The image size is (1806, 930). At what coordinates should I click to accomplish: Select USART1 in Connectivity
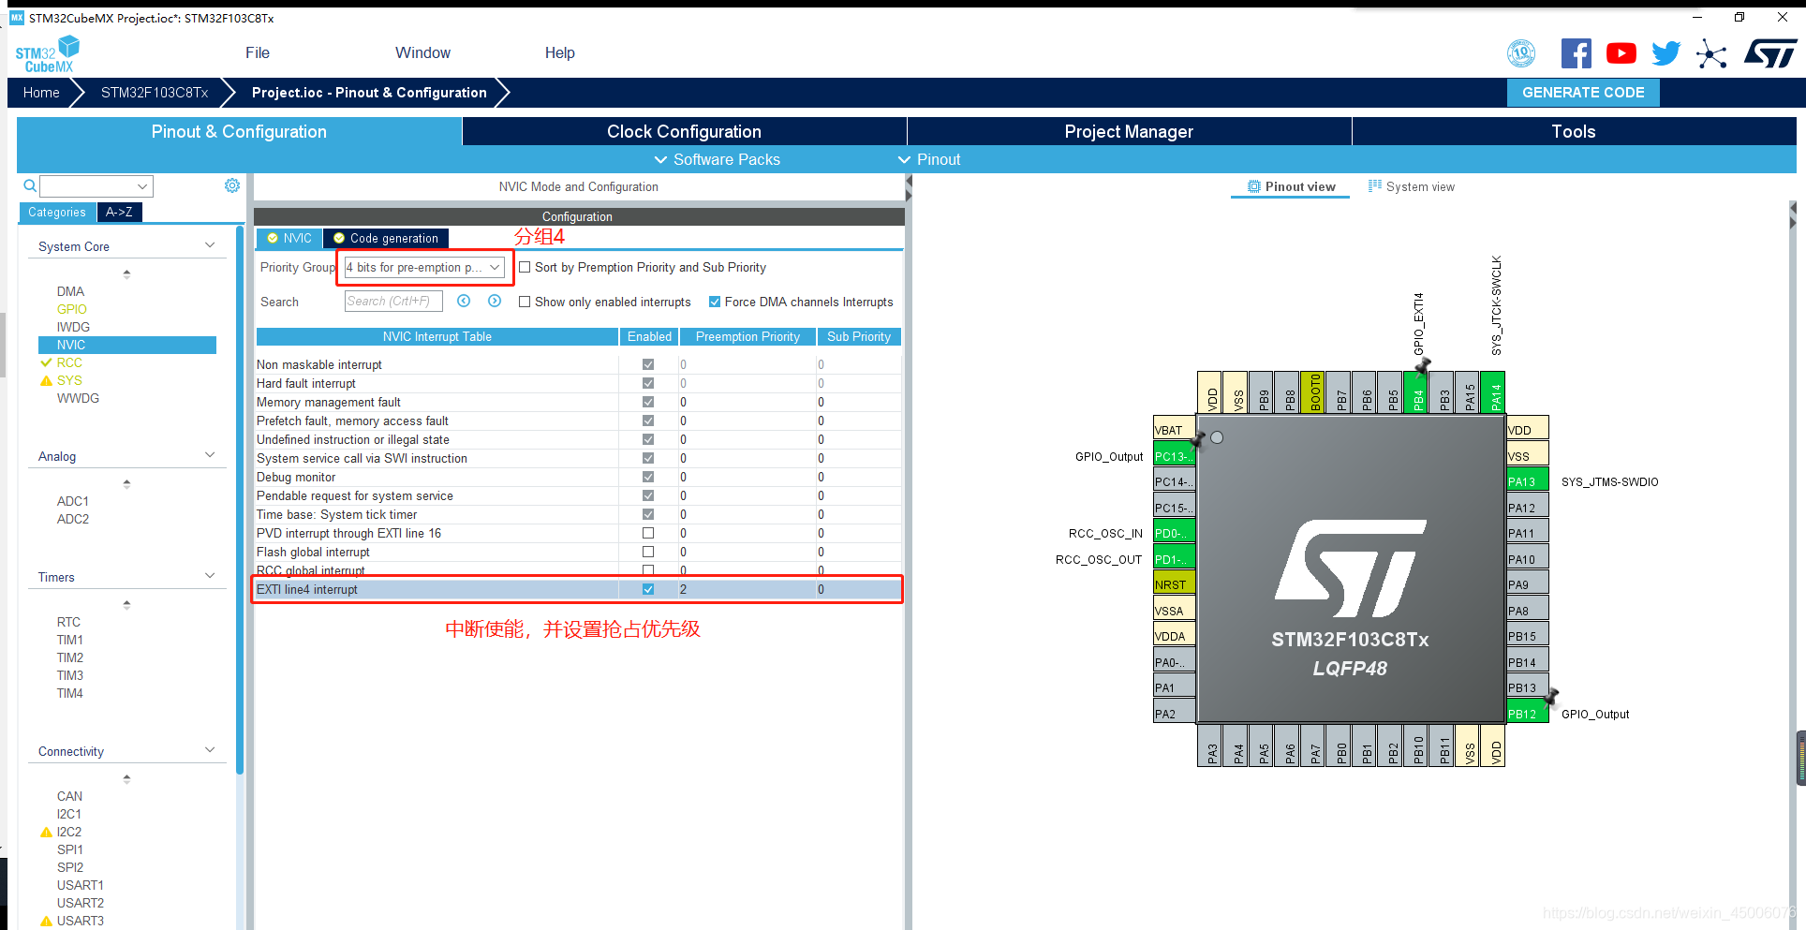[x=80, y=885]
